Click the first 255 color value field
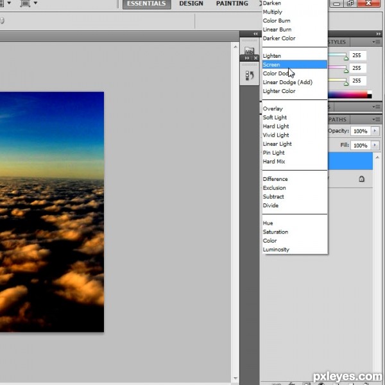The image size is (385, 385). point(358,55)
